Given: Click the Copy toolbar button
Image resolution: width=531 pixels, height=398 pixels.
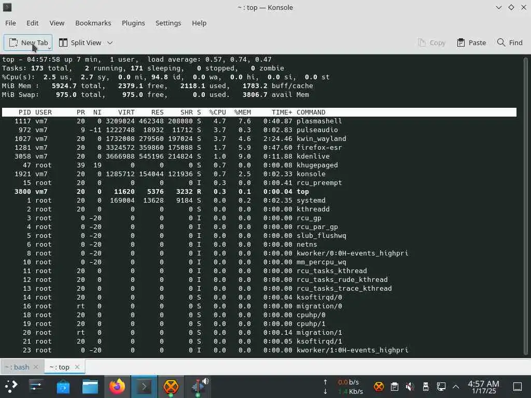Looking at the screenshot, I should (431, 42).
